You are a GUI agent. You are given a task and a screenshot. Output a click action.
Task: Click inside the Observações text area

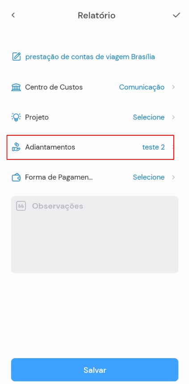tap(95, 234)
